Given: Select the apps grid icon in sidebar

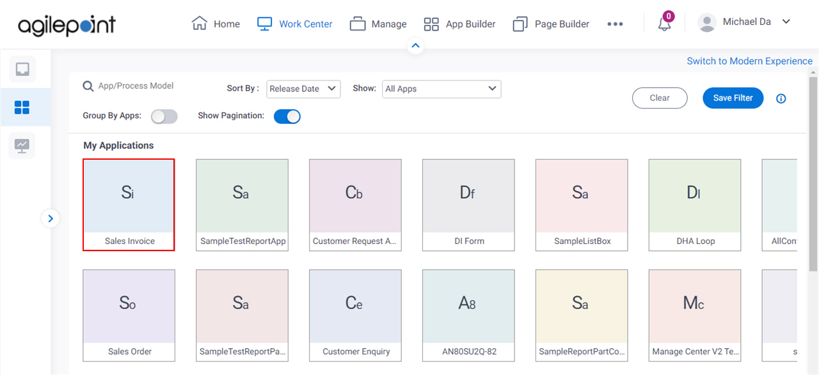Looking at the screenshot, I should pyautogui.click(x=22, y=107).
